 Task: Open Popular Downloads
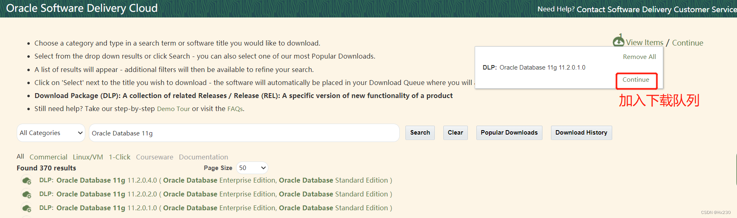point(509,133)
